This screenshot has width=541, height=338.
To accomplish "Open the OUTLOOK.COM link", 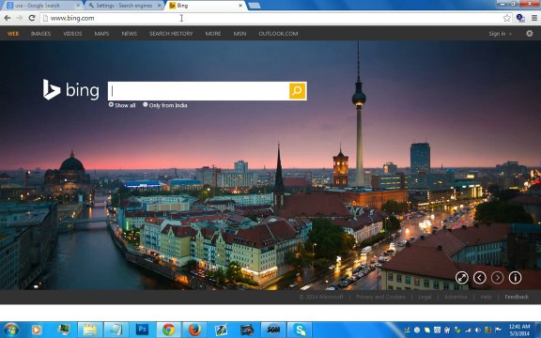I will pyautogui.click(x=278, y=34).
